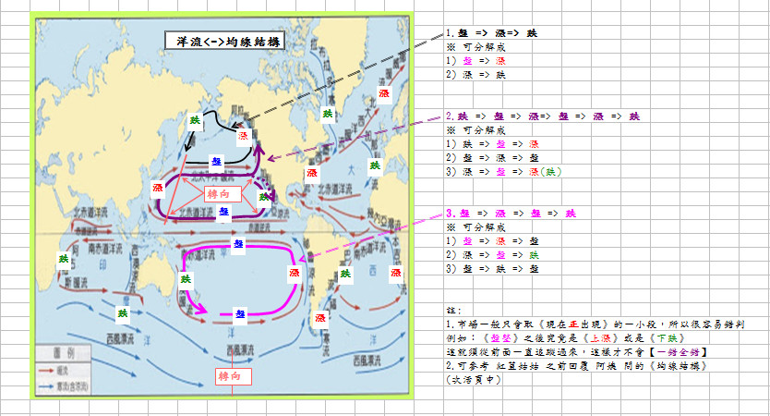Select the line '1) 盤 => 漲'
This screenshot has height=416, width=770.
tap(475, 61)
